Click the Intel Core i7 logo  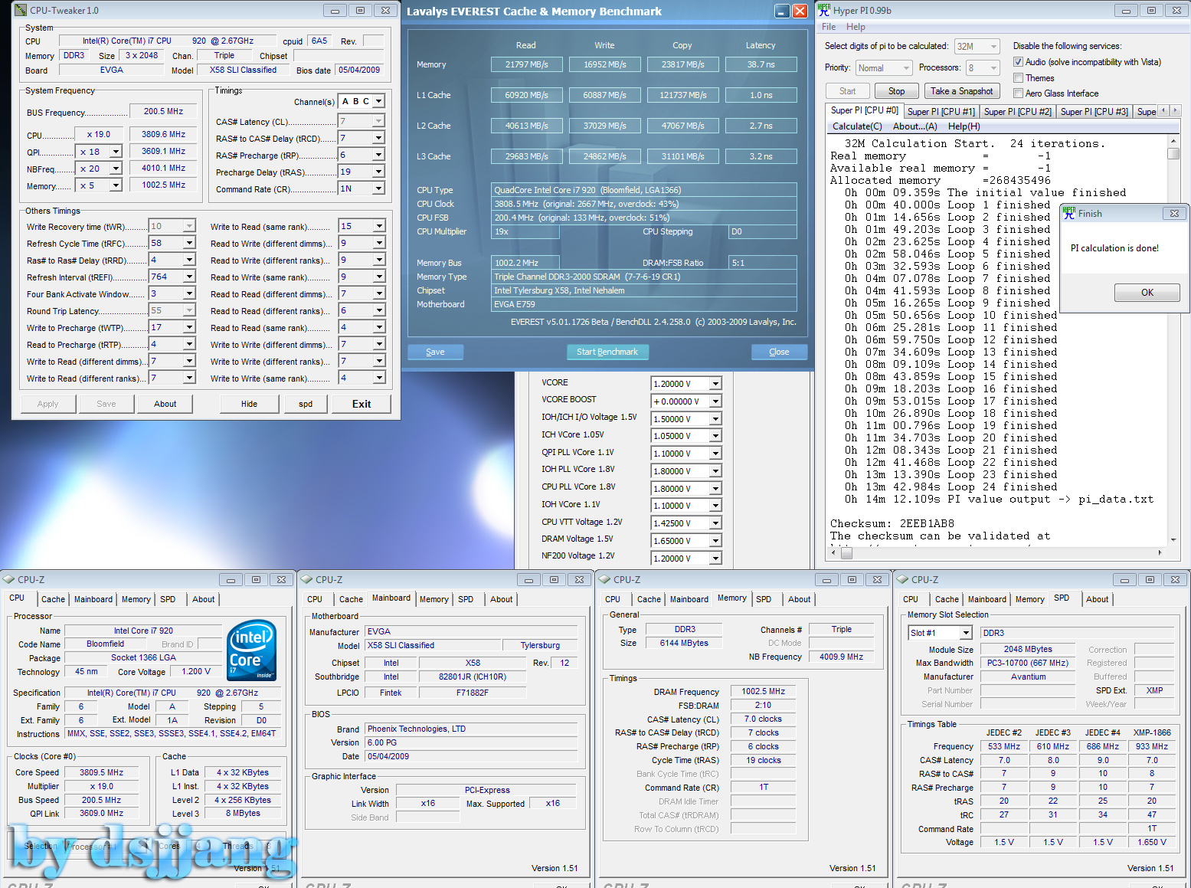pos(252,650)
